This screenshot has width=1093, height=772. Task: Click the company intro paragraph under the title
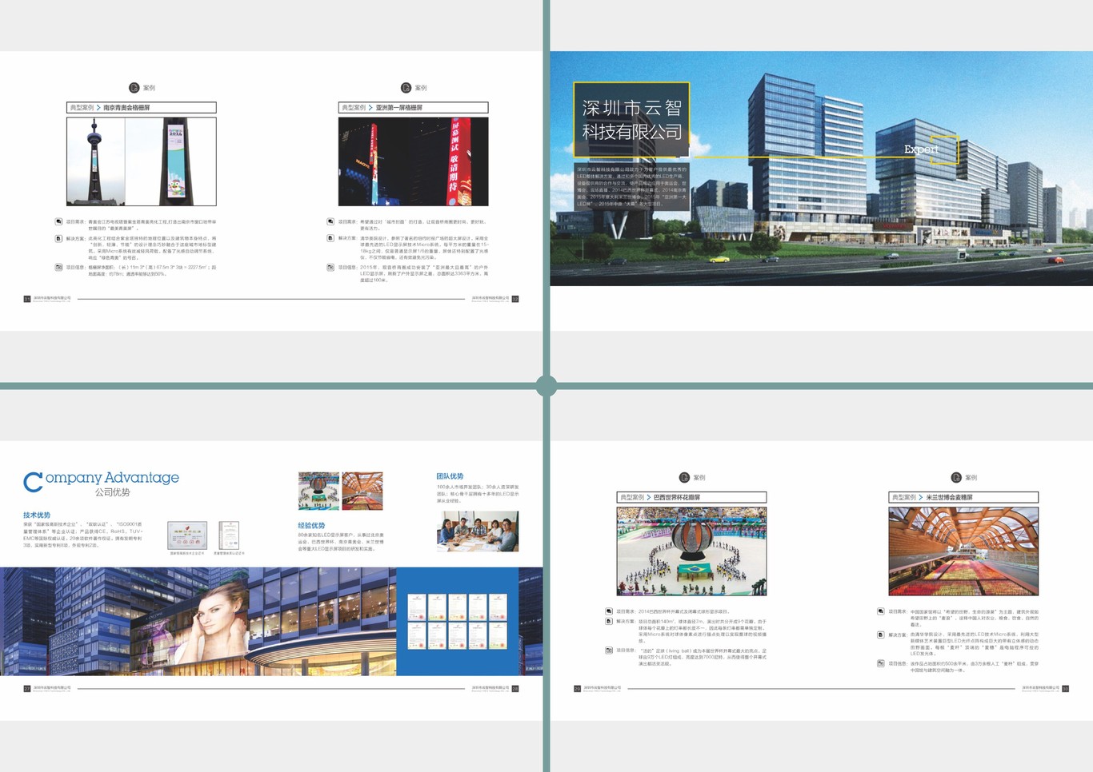[632, 186]
